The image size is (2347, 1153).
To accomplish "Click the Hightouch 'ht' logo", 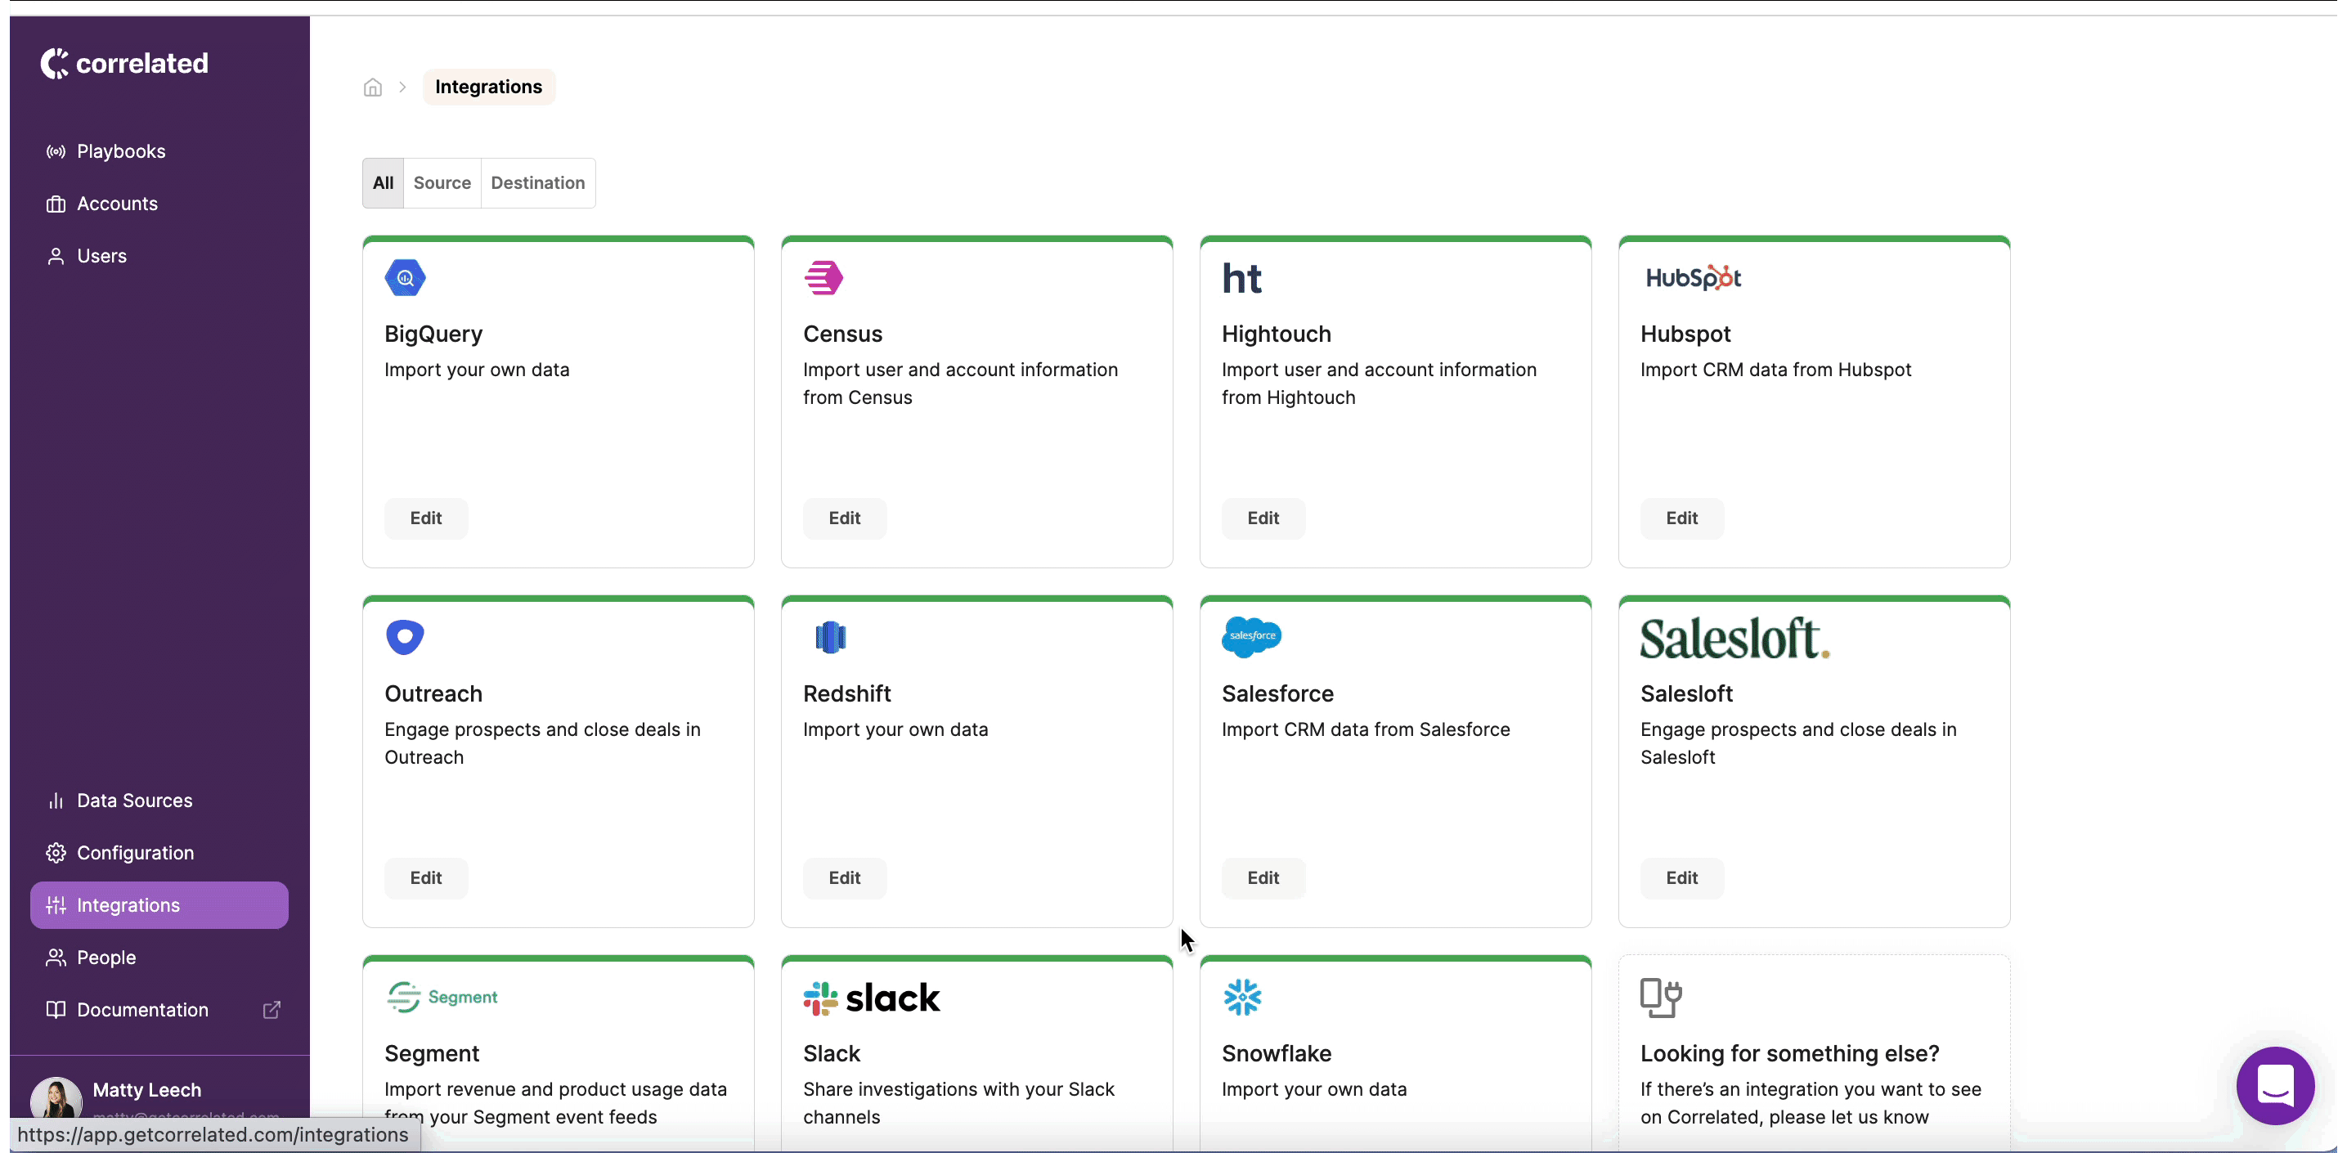I will [x=1242, y=279].
